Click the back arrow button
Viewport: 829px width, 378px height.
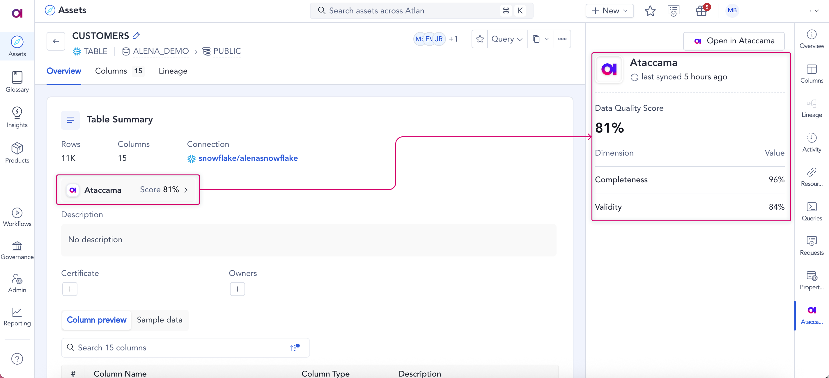point(56,41)
